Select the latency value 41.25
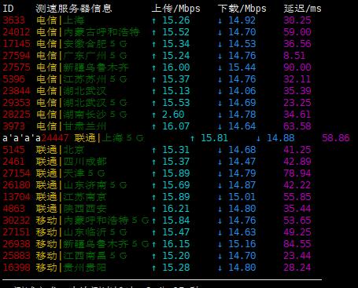358x288 pixels. tap(297, 150)
